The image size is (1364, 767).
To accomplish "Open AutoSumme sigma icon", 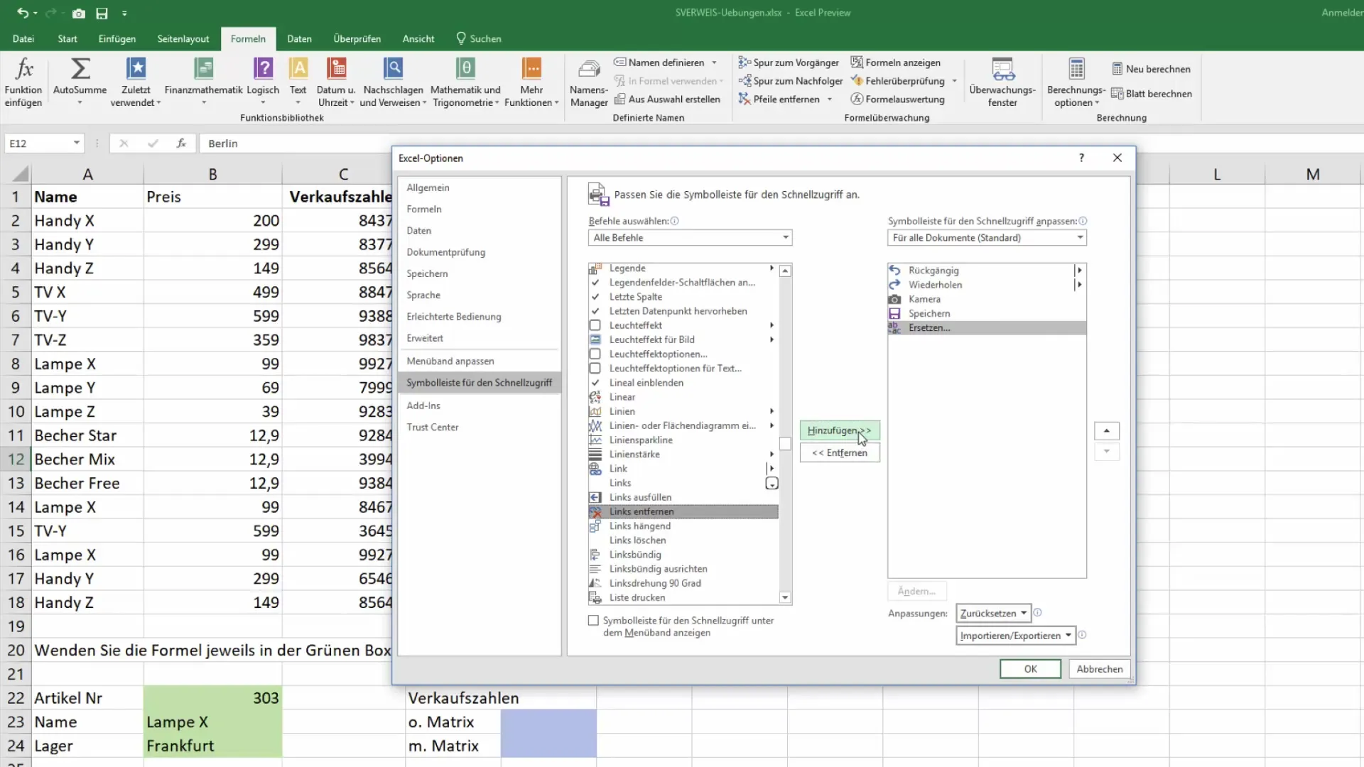I will pyautogui.click(x=80, y=69).
